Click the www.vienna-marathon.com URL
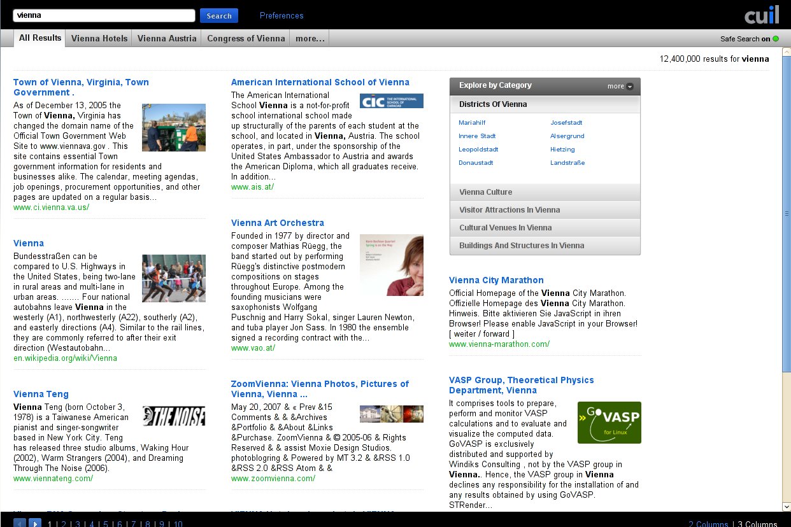The image size is (791, 527). [499, 344]
